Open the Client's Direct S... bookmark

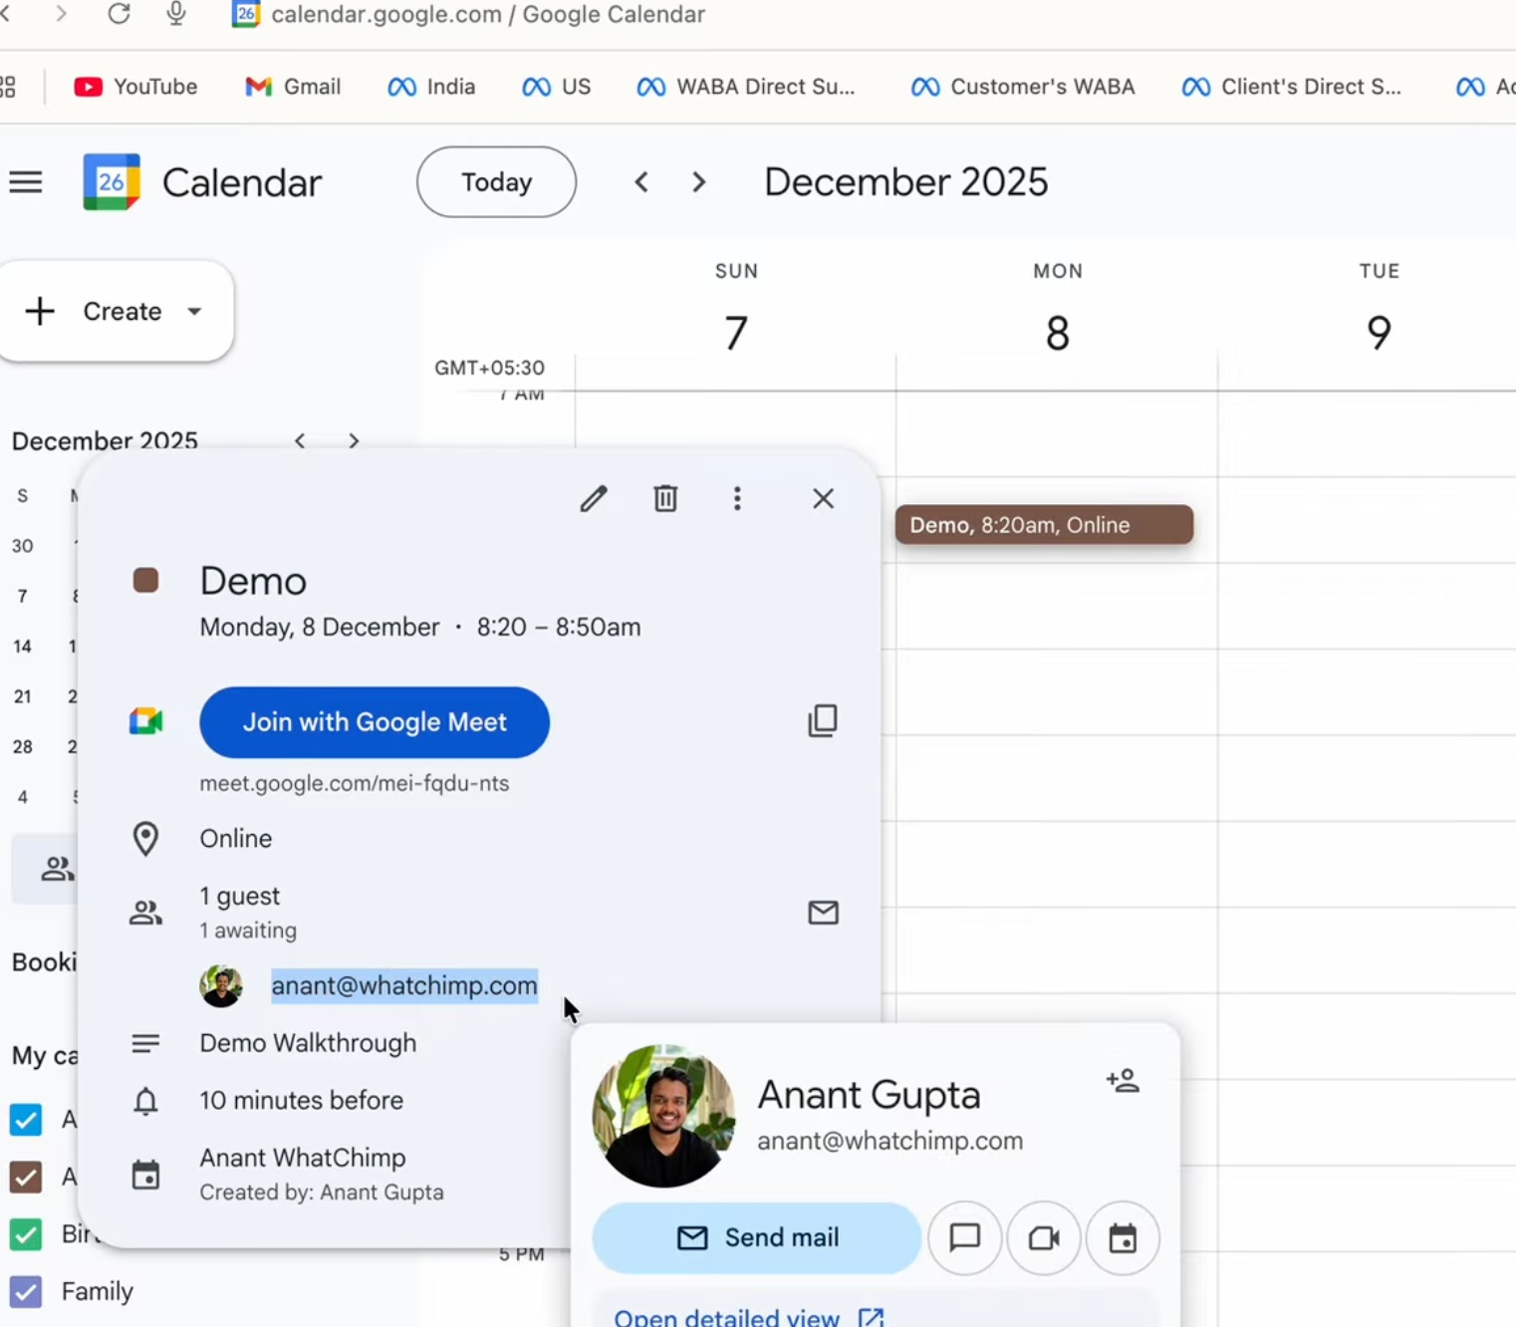coord(1292,87)
